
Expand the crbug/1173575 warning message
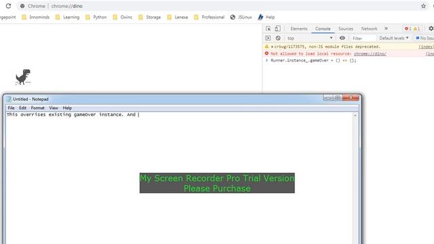272,47
